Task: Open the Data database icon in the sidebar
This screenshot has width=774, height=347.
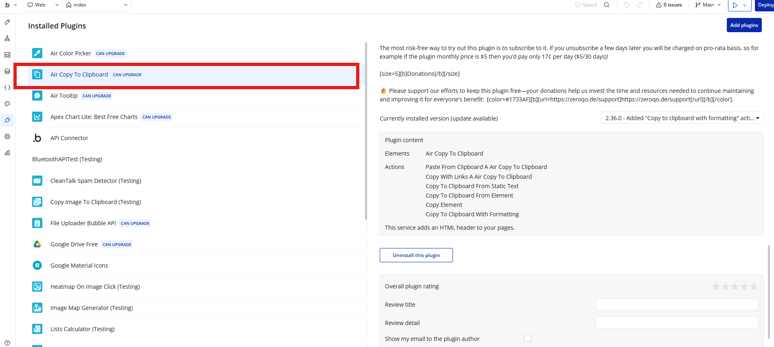Action: click(x=7, y=71)
